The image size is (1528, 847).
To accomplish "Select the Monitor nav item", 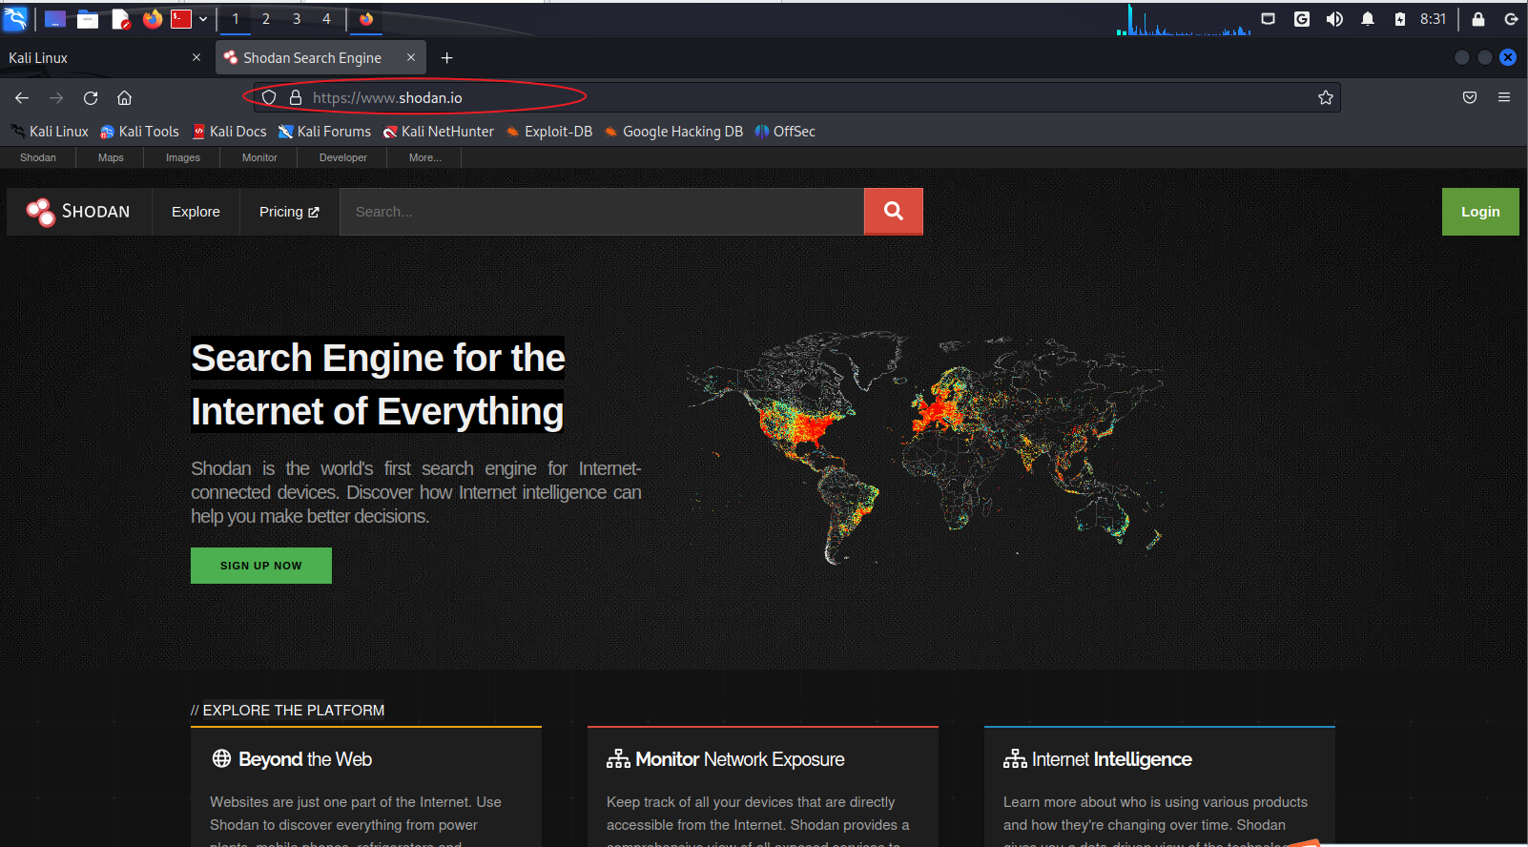I will 259,157.
